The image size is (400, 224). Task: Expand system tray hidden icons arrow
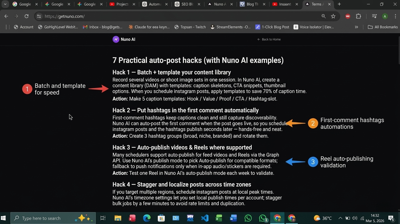(340, 218)
